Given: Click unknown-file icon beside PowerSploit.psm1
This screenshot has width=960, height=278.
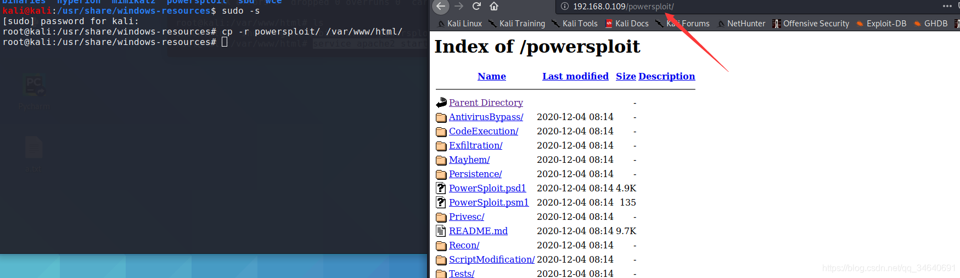Looking at the screenshot, I should click(441, 202).
